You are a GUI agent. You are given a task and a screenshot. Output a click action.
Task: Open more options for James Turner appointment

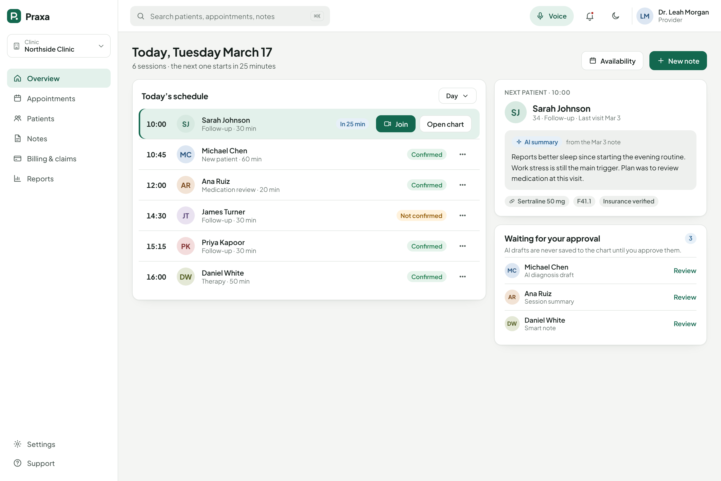pyautogui.click(x=462, y=215)
